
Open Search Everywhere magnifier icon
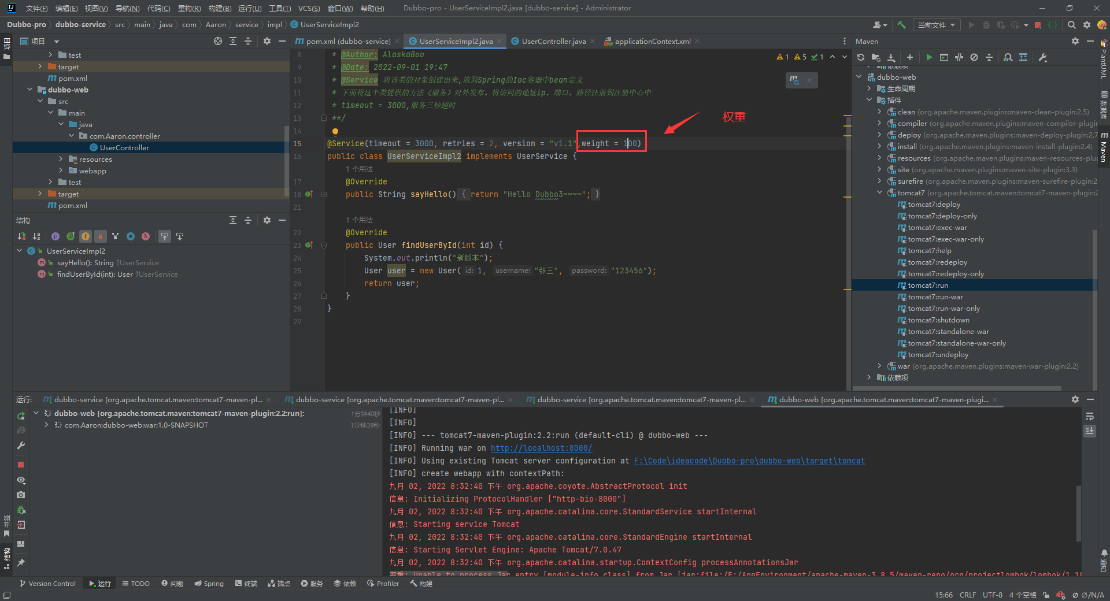(1071, 25)
